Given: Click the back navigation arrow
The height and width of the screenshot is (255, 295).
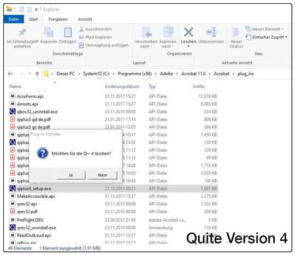Looking at the screenshot, I should (10, 74).
